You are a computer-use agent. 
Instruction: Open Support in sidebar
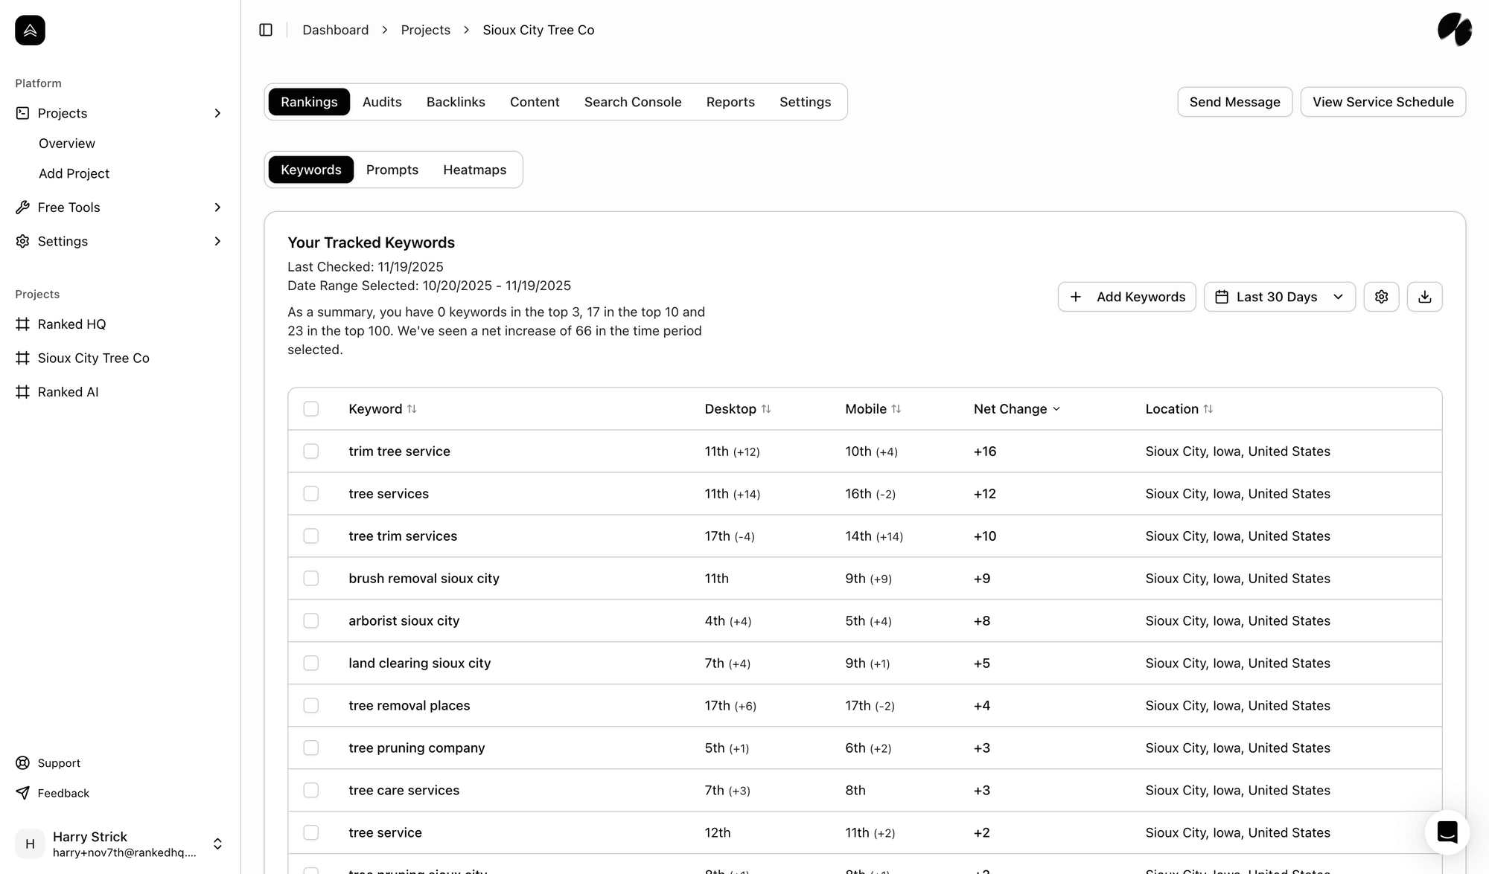[x=59, y=763]
